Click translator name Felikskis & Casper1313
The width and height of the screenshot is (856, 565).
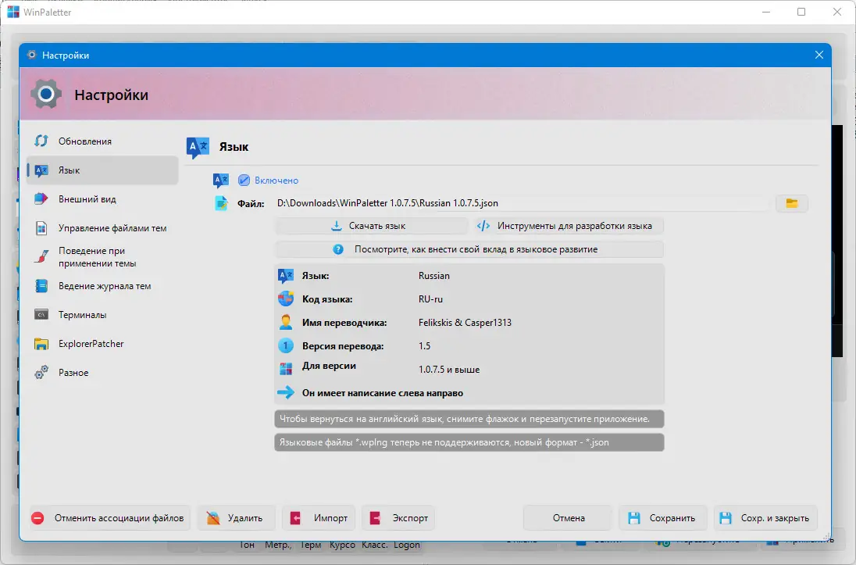click(465, 323)
